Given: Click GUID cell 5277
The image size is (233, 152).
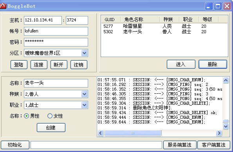Looking at the screenshot, I should [x=108, y=26].
